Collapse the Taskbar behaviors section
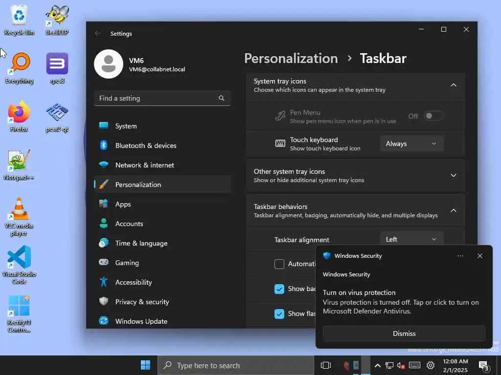Viewport: 501px width, 375px height. pyautogui.click(x=453, y=210)
